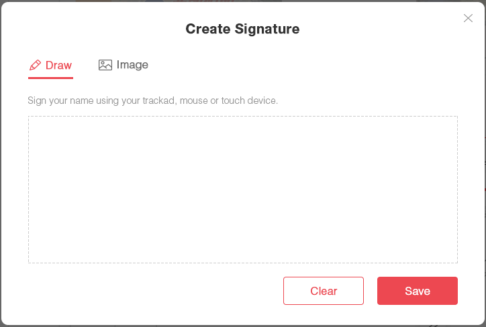The width and height of the screenshot is (486, 327).
Task: Click the picture icon beside Image
Action: (x=105, y=65)
